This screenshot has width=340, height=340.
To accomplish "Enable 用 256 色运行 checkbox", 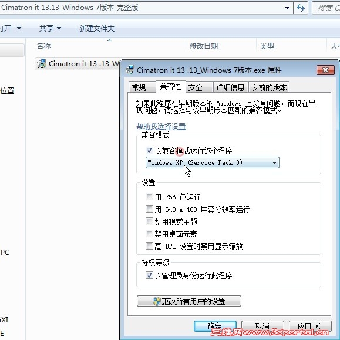I will (149, 196).
